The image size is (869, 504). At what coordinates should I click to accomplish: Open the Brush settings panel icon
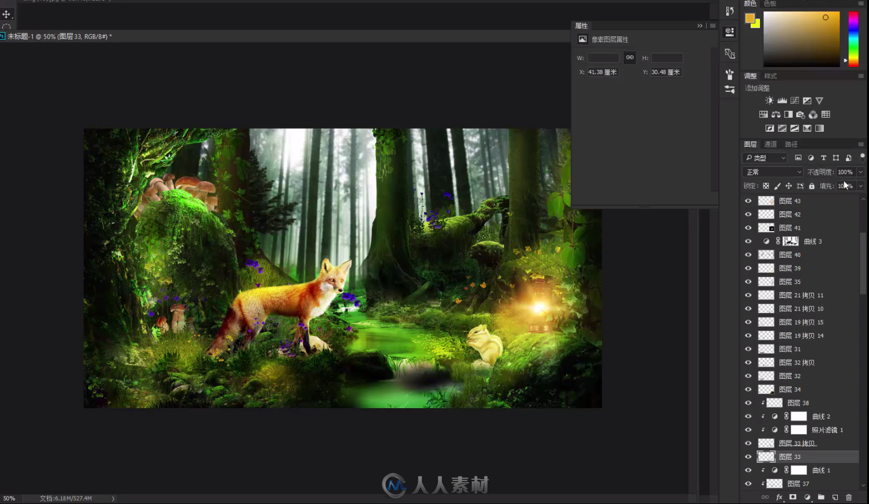tap(730, 89)
